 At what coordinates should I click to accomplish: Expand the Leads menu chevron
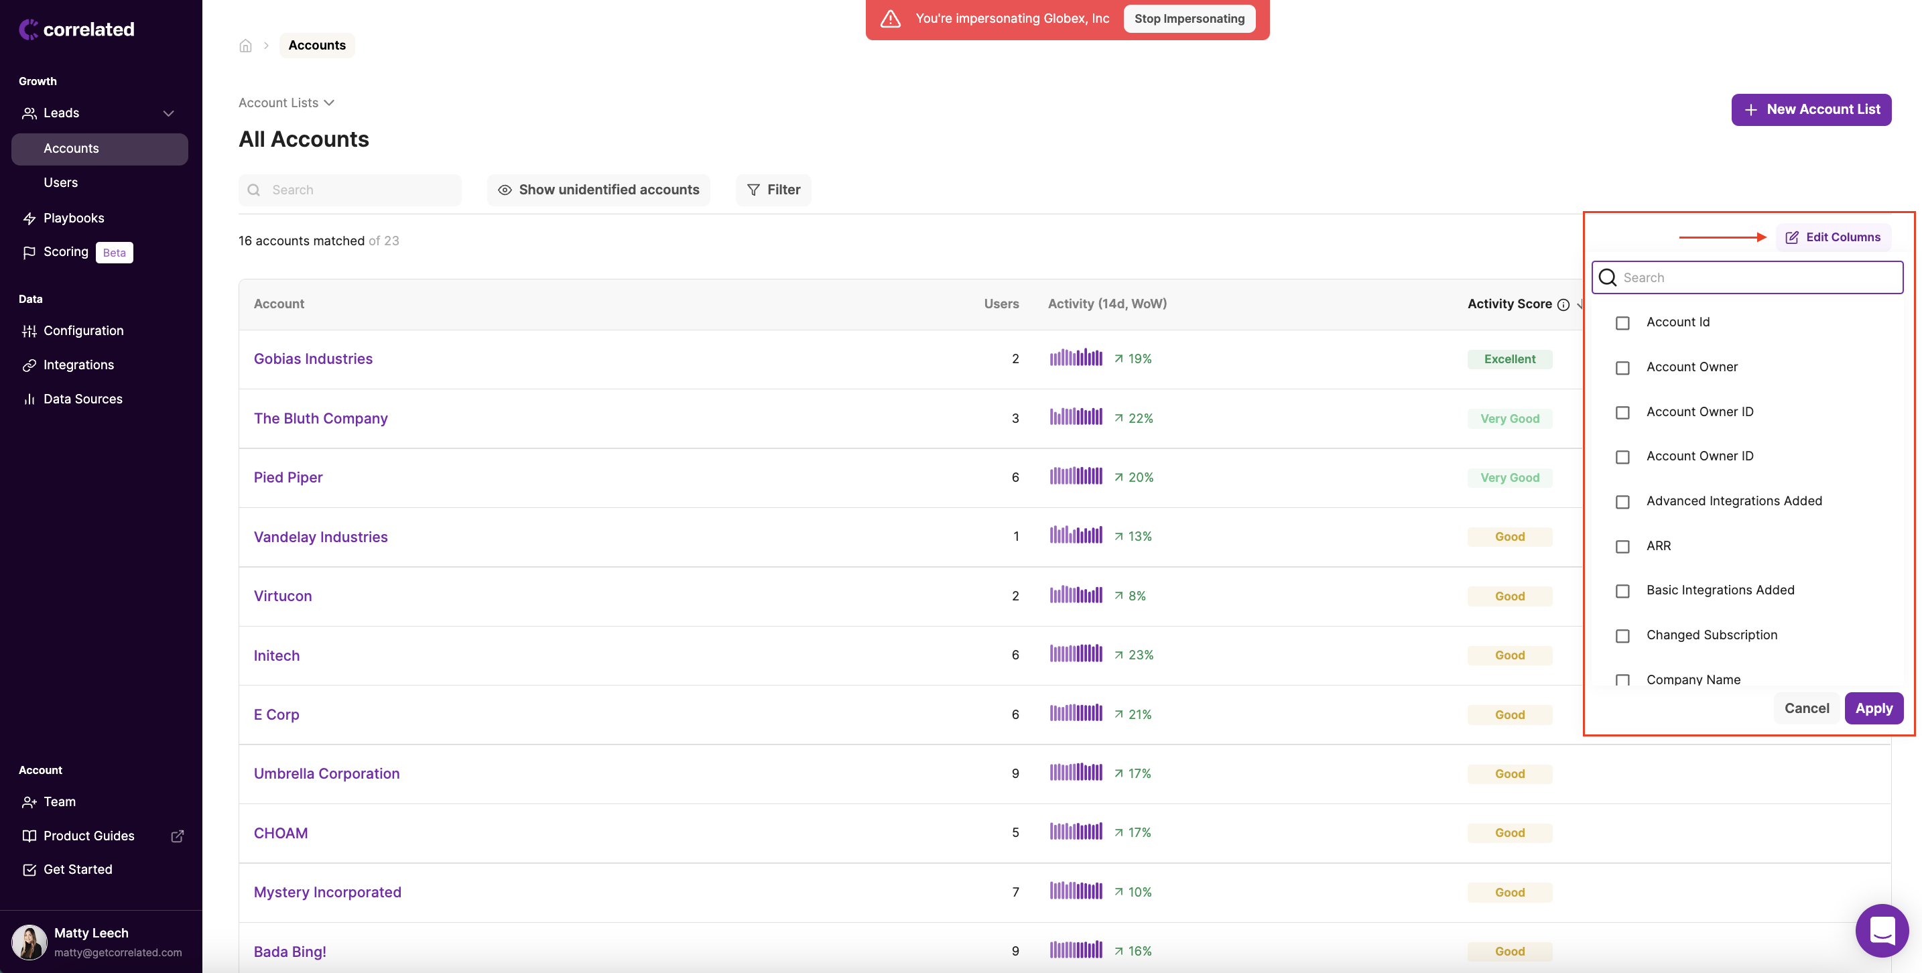tap(169, 113)
